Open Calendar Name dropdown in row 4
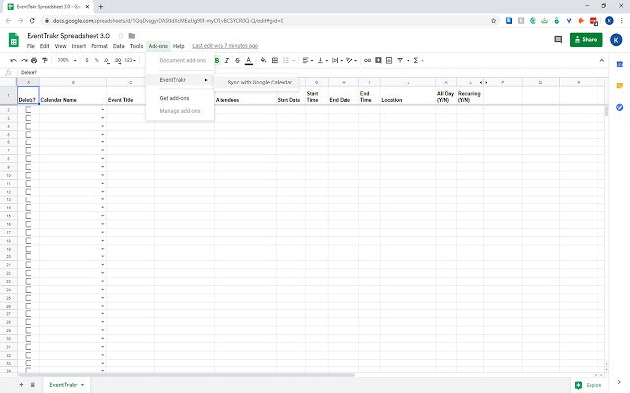The image size is (630, 393). pos(103,126)
